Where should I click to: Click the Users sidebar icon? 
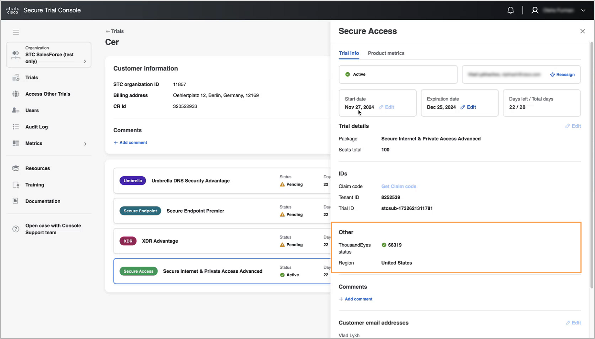16,110
